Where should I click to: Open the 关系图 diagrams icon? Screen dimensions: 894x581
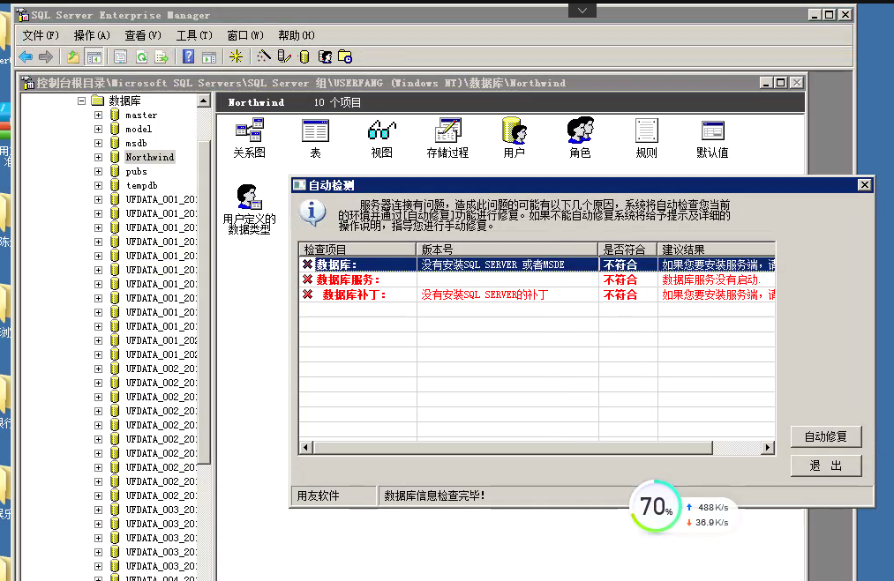(x=249, y=138)
